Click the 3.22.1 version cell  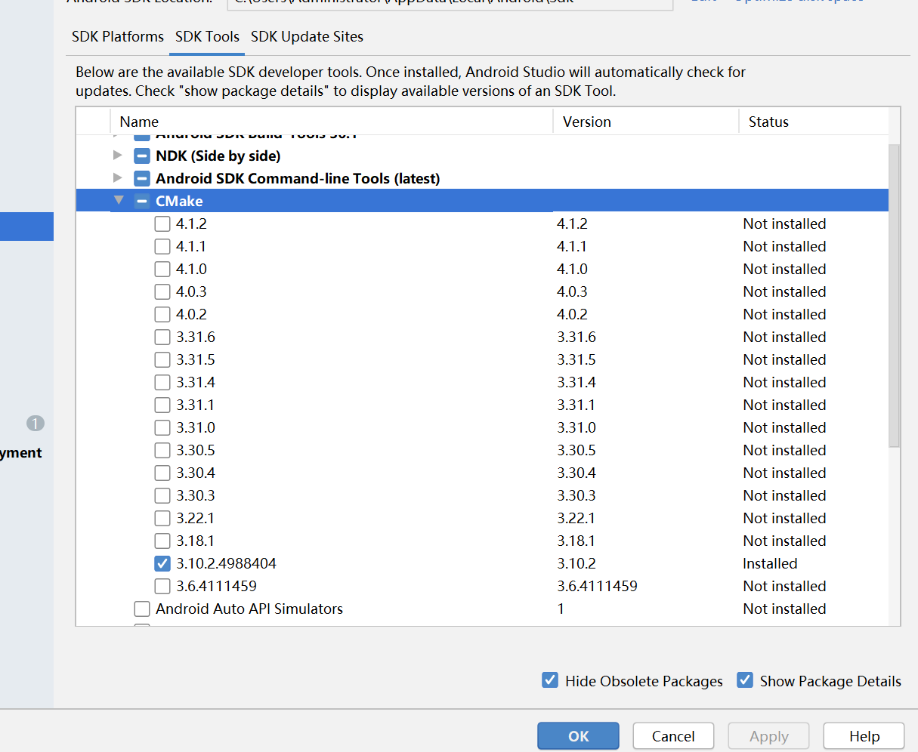pyautogui.click(x=576, y=518)
